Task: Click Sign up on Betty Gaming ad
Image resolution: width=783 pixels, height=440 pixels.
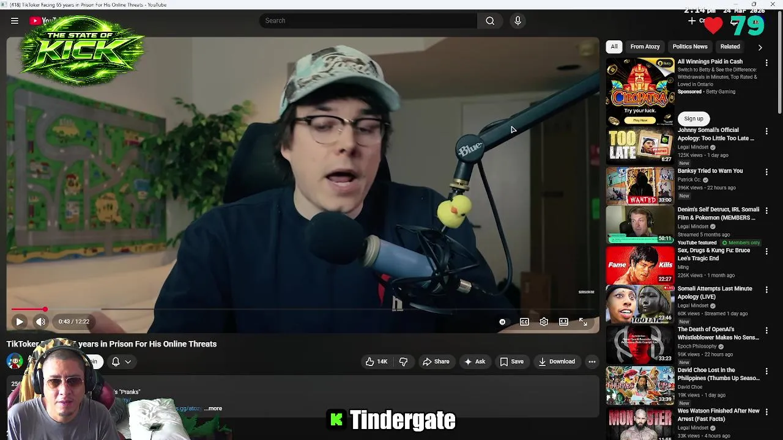Action: tap(694, 119)
